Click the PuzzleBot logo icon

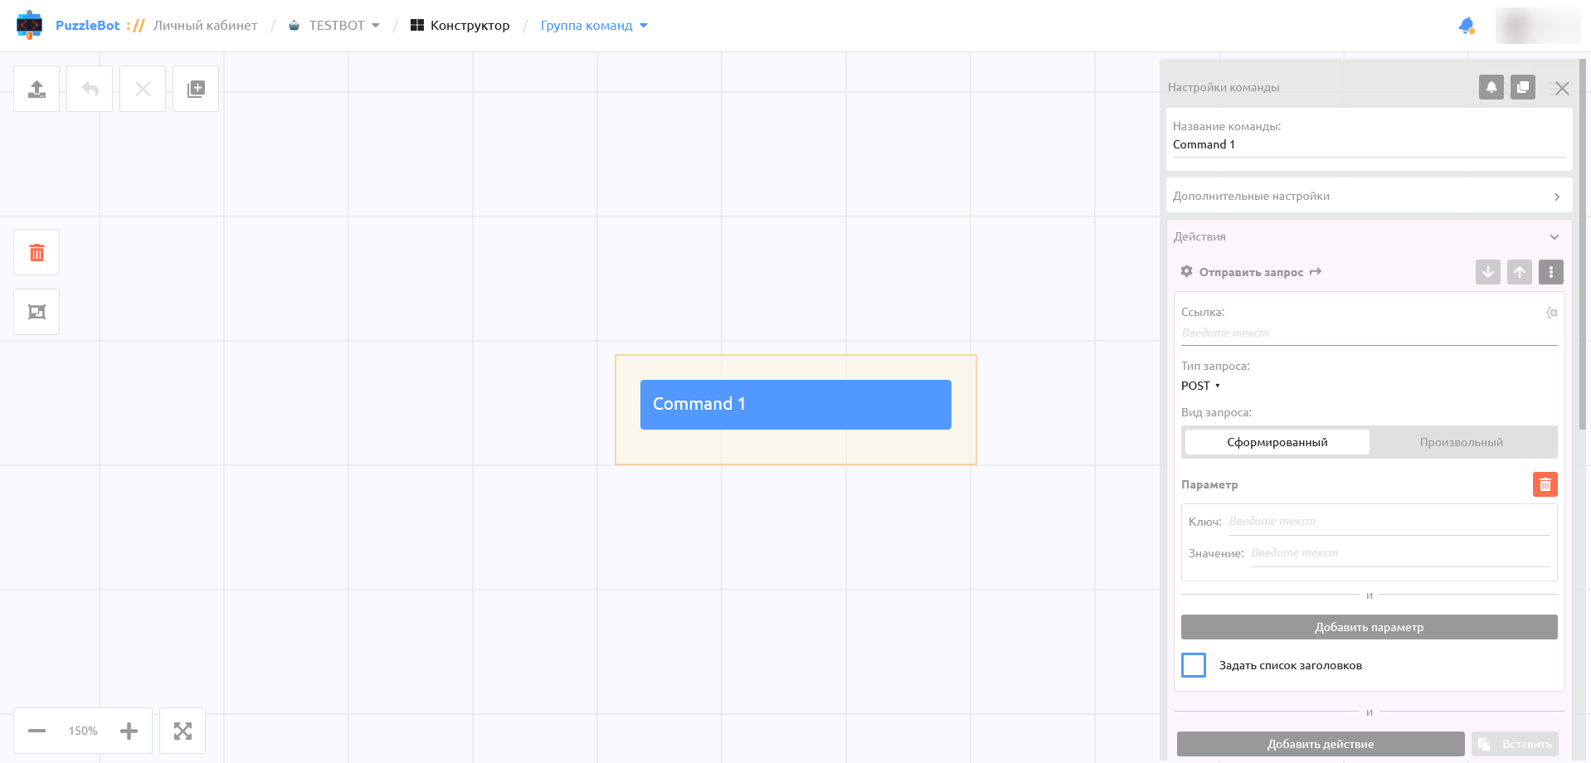tap(29, 25)
